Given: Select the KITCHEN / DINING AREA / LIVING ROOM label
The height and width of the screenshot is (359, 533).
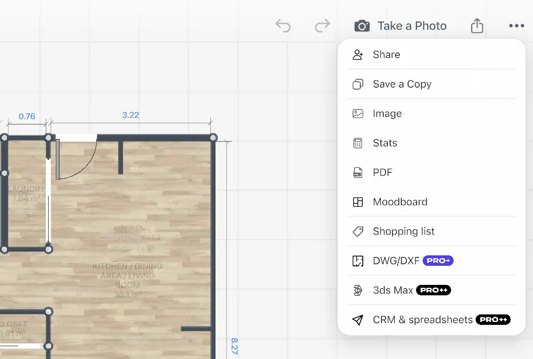Looking at the screenshot, I should pos(127,276).
